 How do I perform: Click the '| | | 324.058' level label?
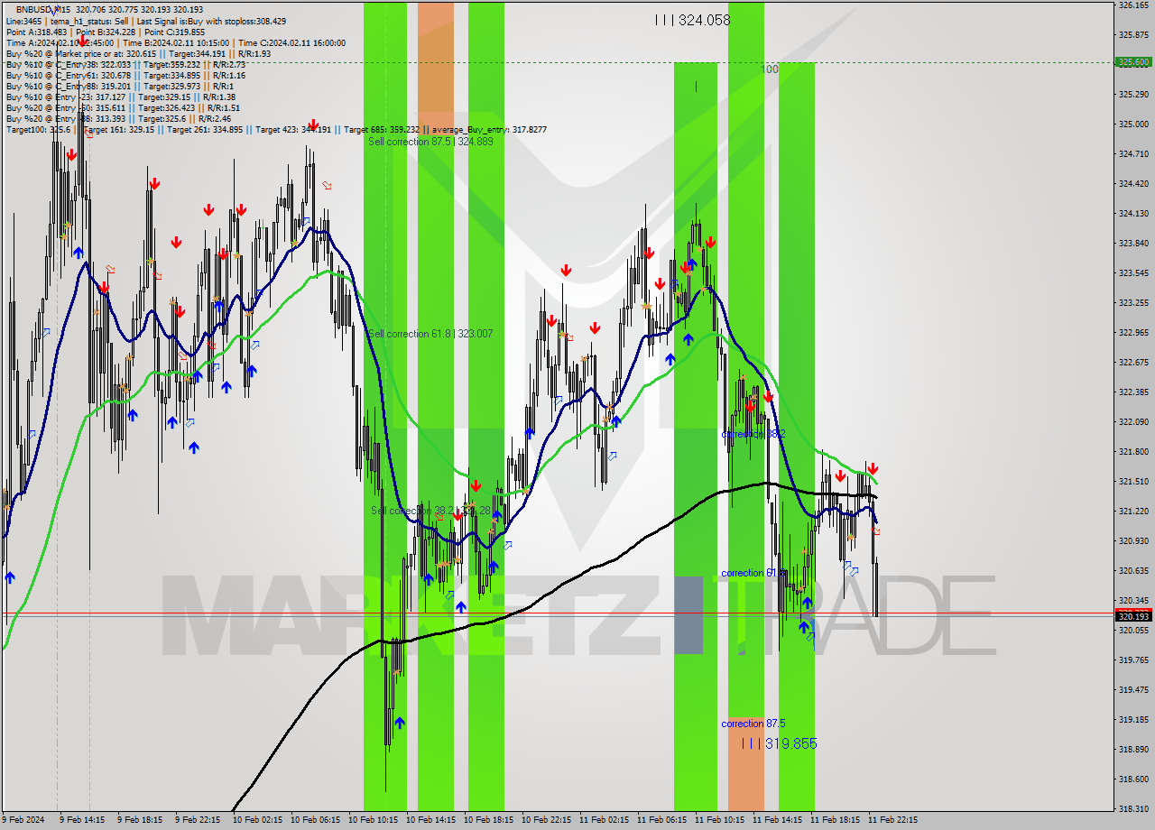(x=692, y=20)
